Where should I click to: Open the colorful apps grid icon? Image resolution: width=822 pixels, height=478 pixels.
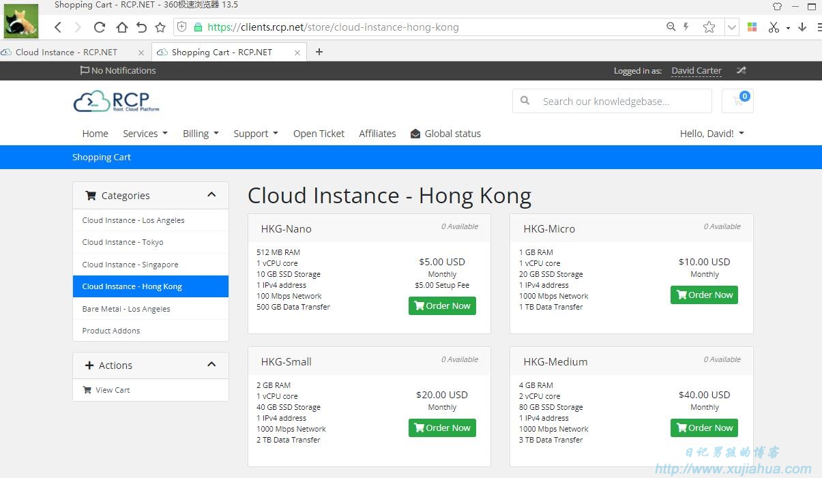click(x=752, y=27)
